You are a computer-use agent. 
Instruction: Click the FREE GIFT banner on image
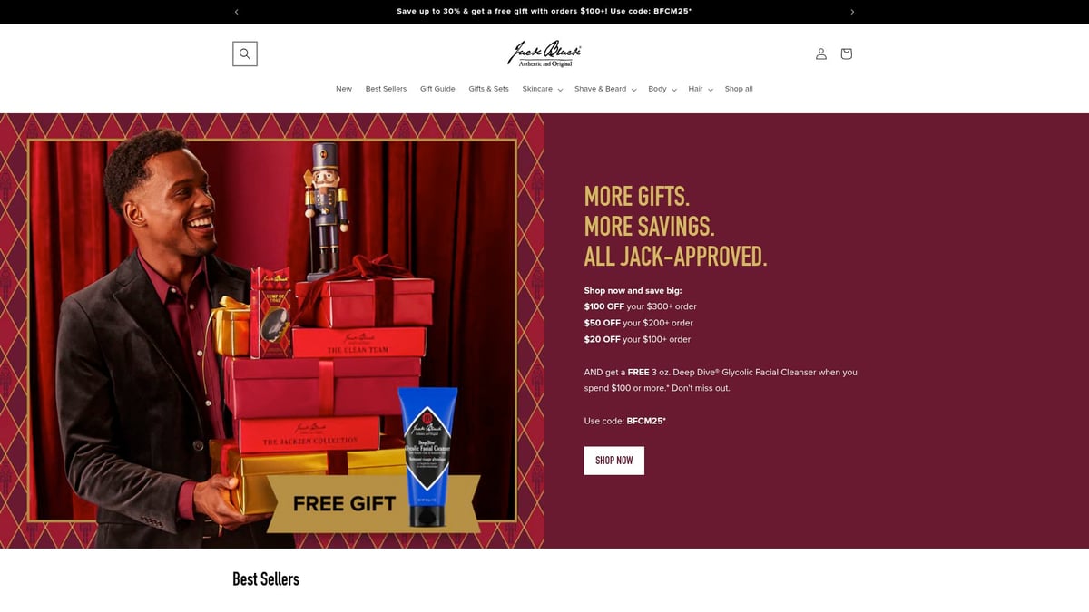[345, 504]
